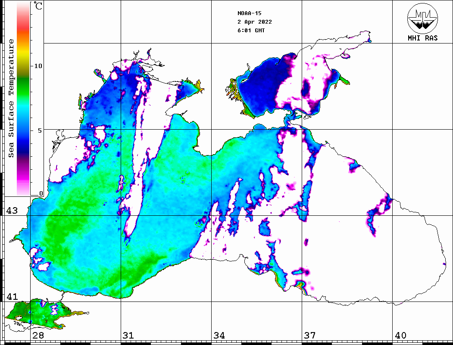Image resolution: width=453 pixels, height=345 pixels.
Task: Click the longitude label '34'
Action: tap(219, 336)
